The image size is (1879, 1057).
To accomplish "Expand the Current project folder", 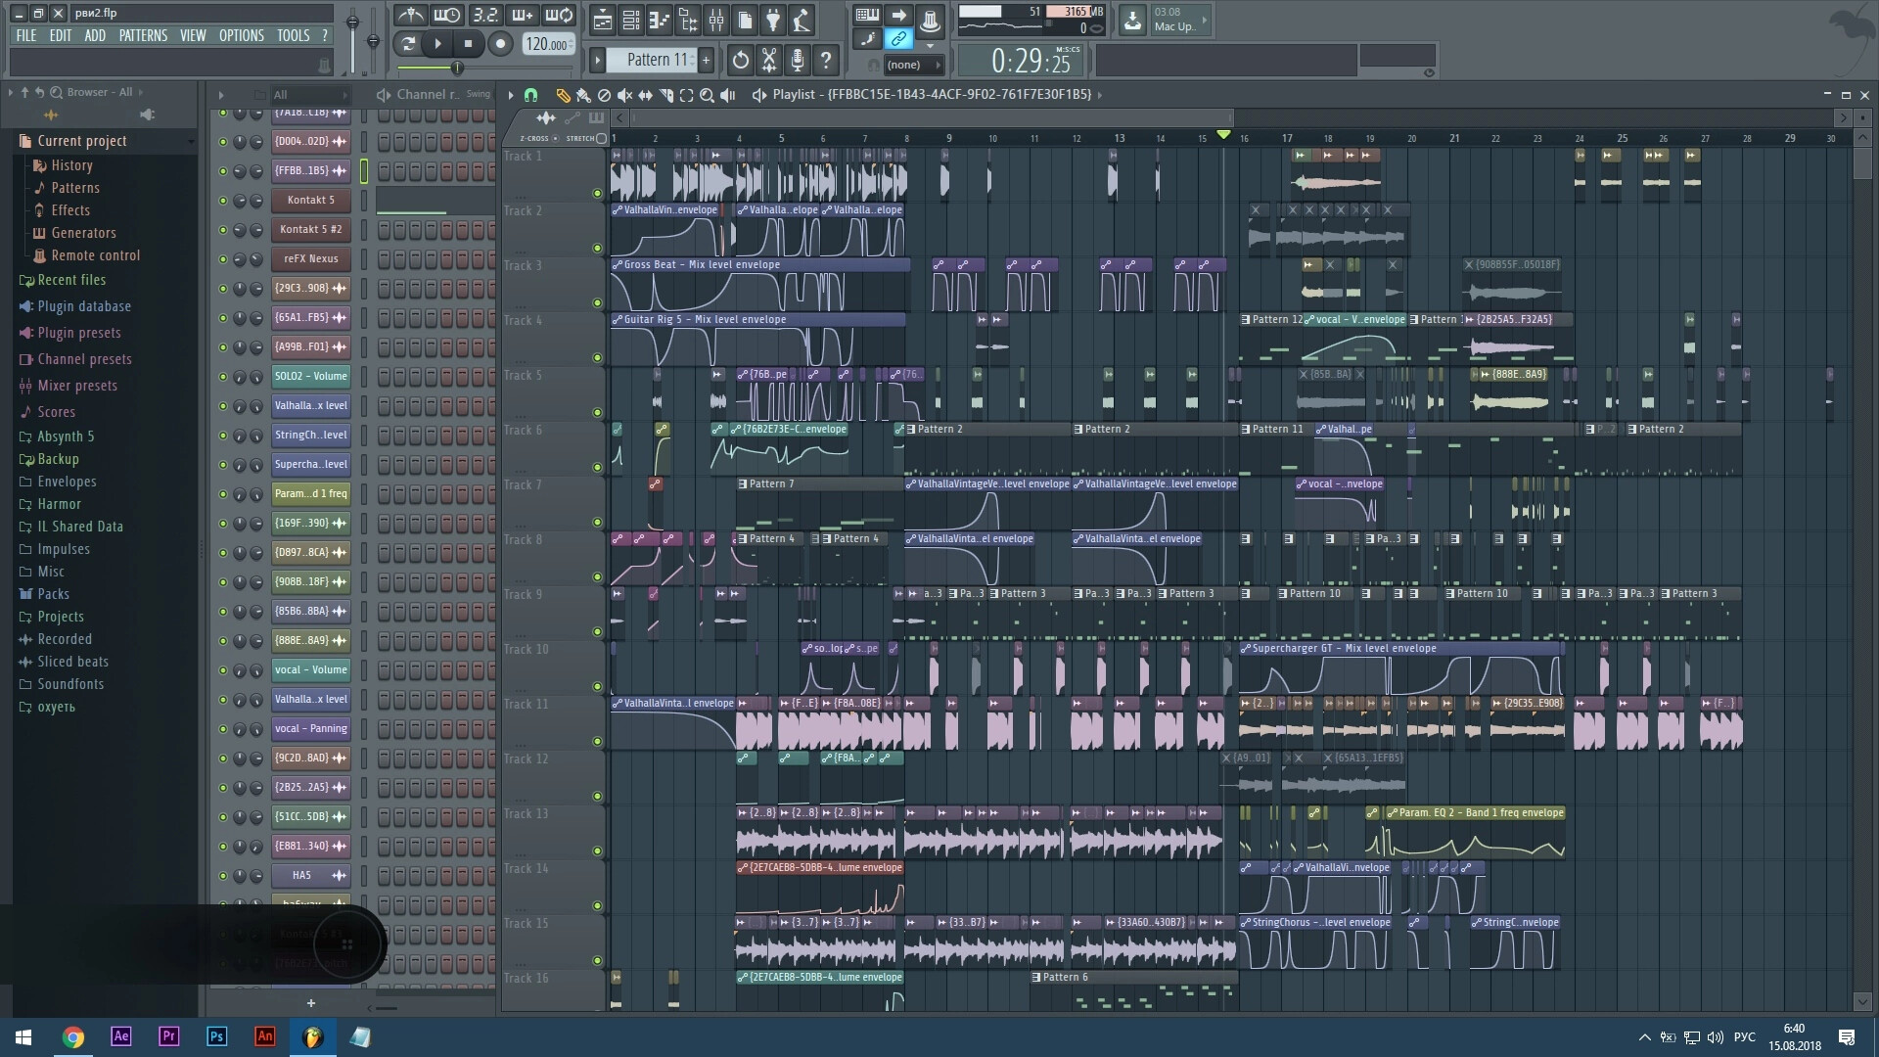I will click(82, 141).
